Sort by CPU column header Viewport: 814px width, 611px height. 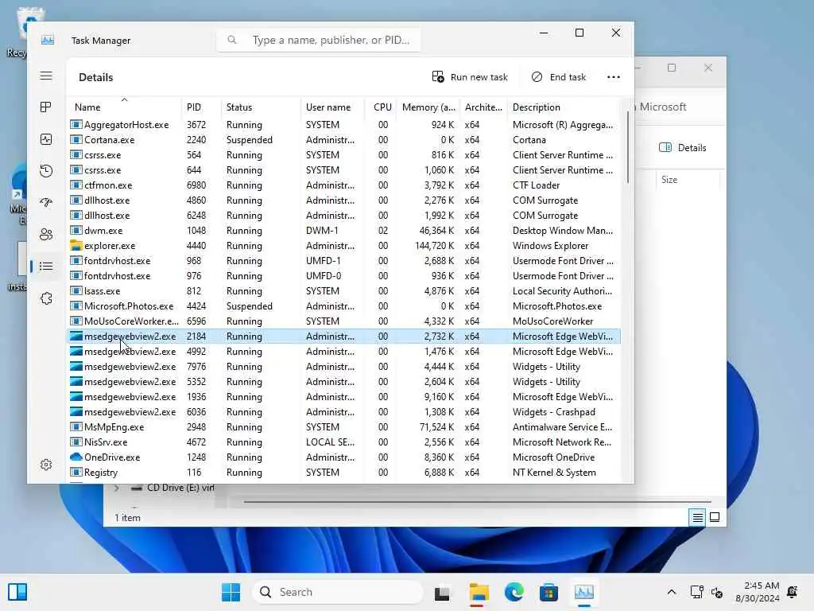[381, 107]
